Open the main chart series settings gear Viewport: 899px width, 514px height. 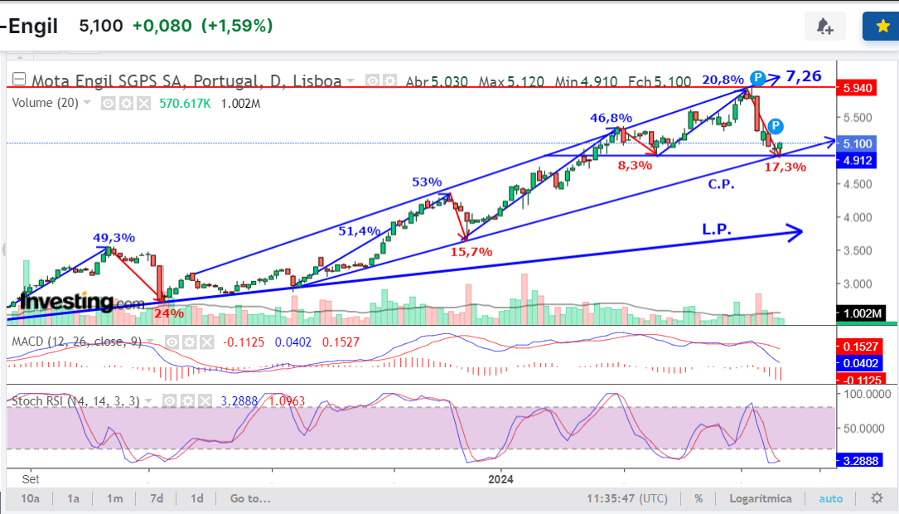[x=390, y=81]
